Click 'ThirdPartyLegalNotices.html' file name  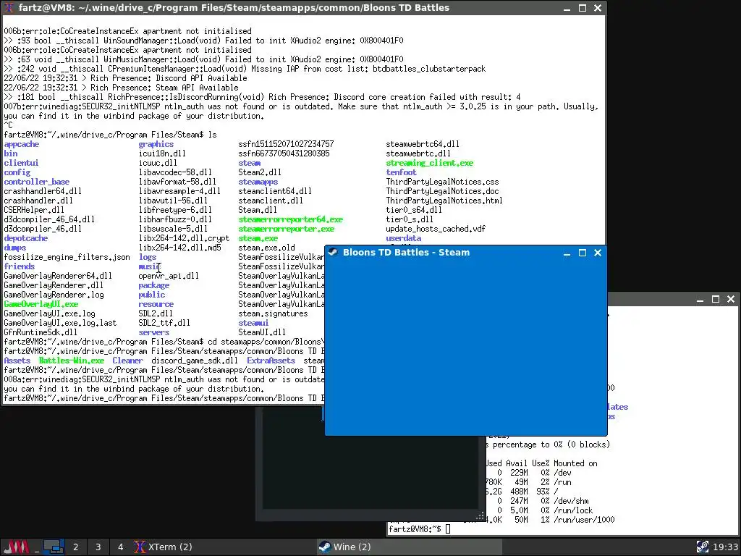coord(444,201)
